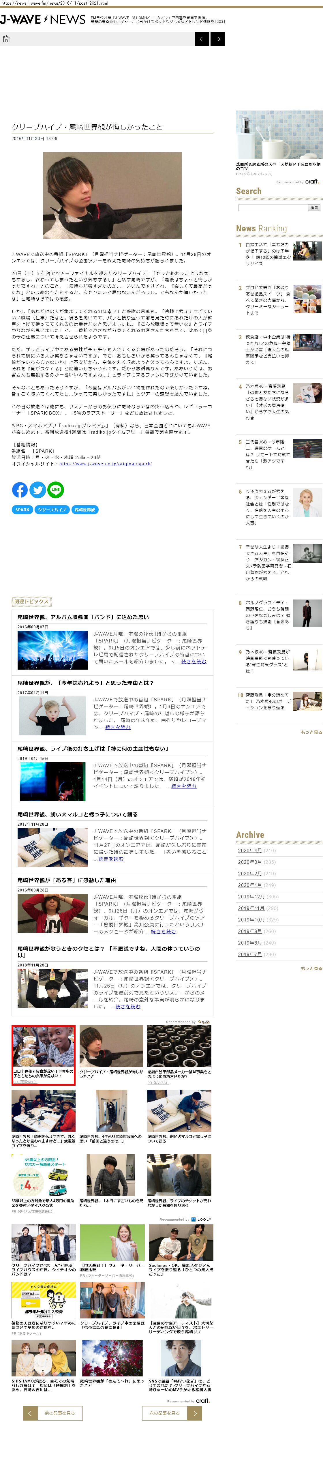This screenshot has width=323, height=1480.
Task: Focus the Search input field
Action: coord(273,208)
